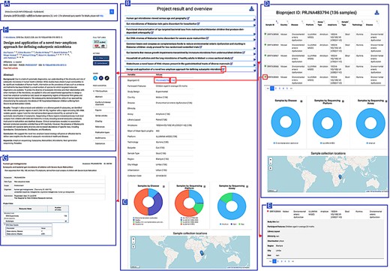
Task: Open external link icon for 'Gut DNA viromes of Malawian twins' project
Action: pos(207,38)
